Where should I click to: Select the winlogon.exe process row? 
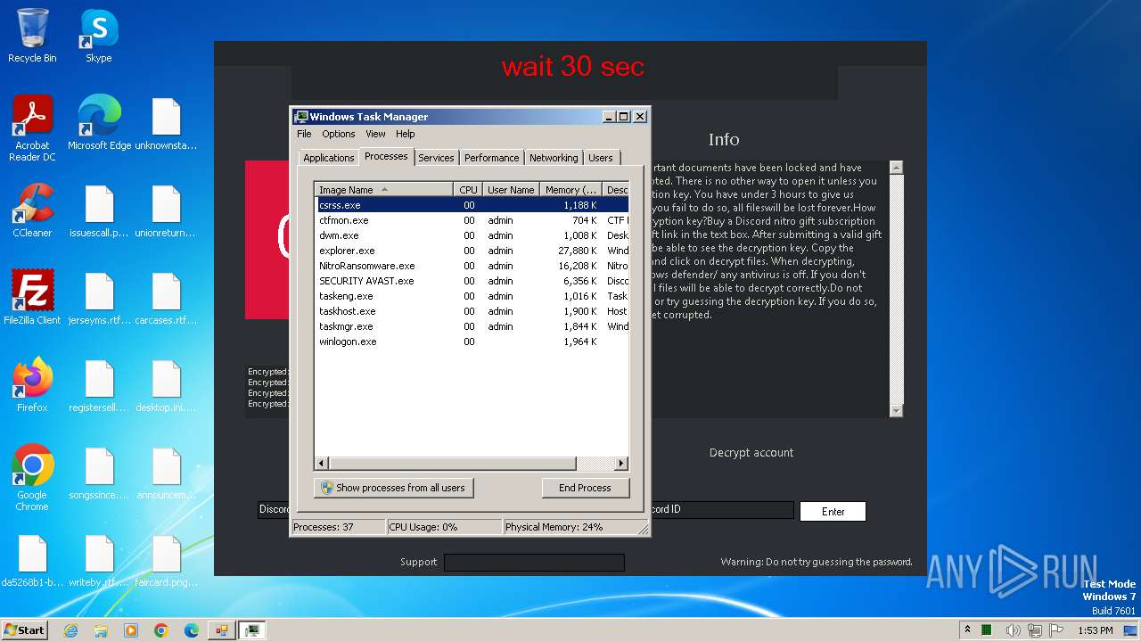(472, 342)
